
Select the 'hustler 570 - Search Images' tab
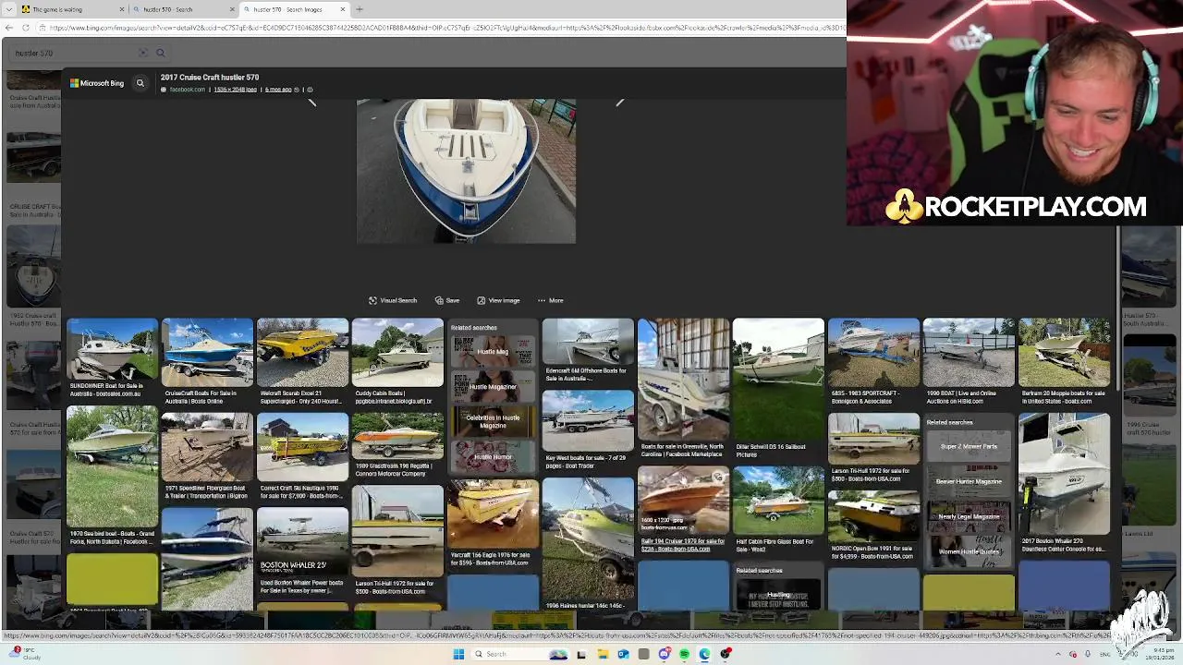click(x=294, y=9)
